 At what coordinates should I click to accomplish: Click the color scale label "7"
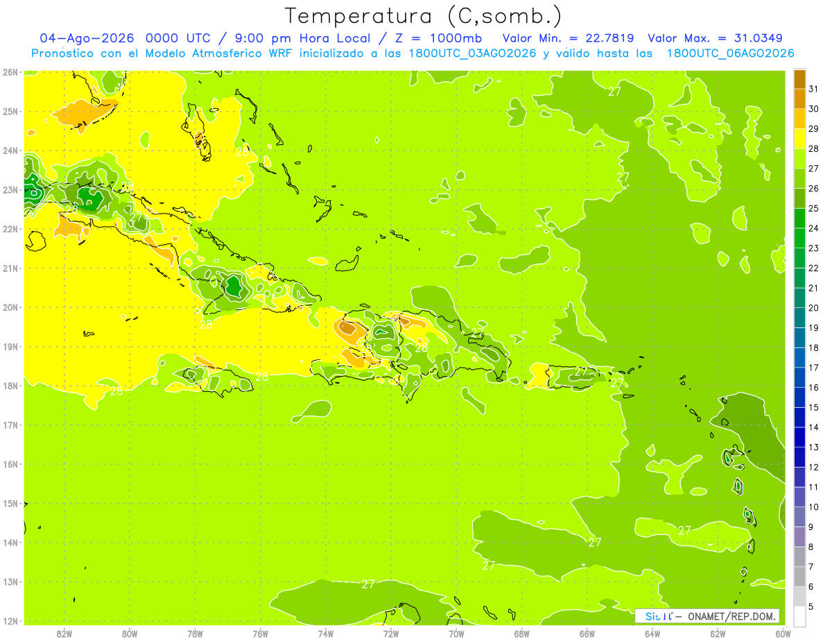(811, 567)
